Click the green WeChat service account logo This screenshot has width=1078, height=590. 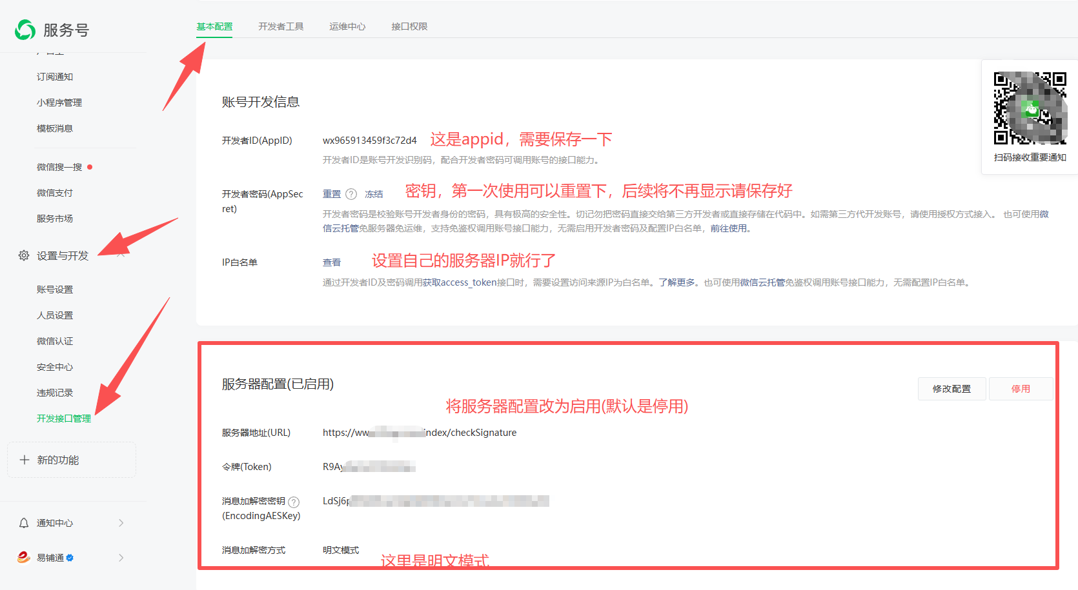[25, 30]
